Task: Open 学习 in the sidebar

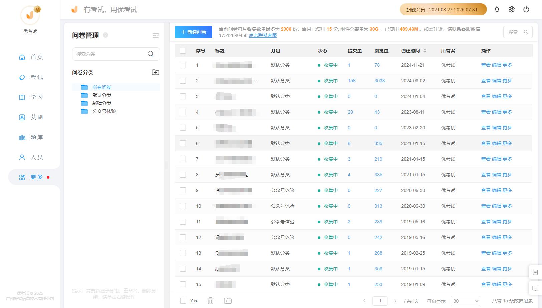Action: 31,97
